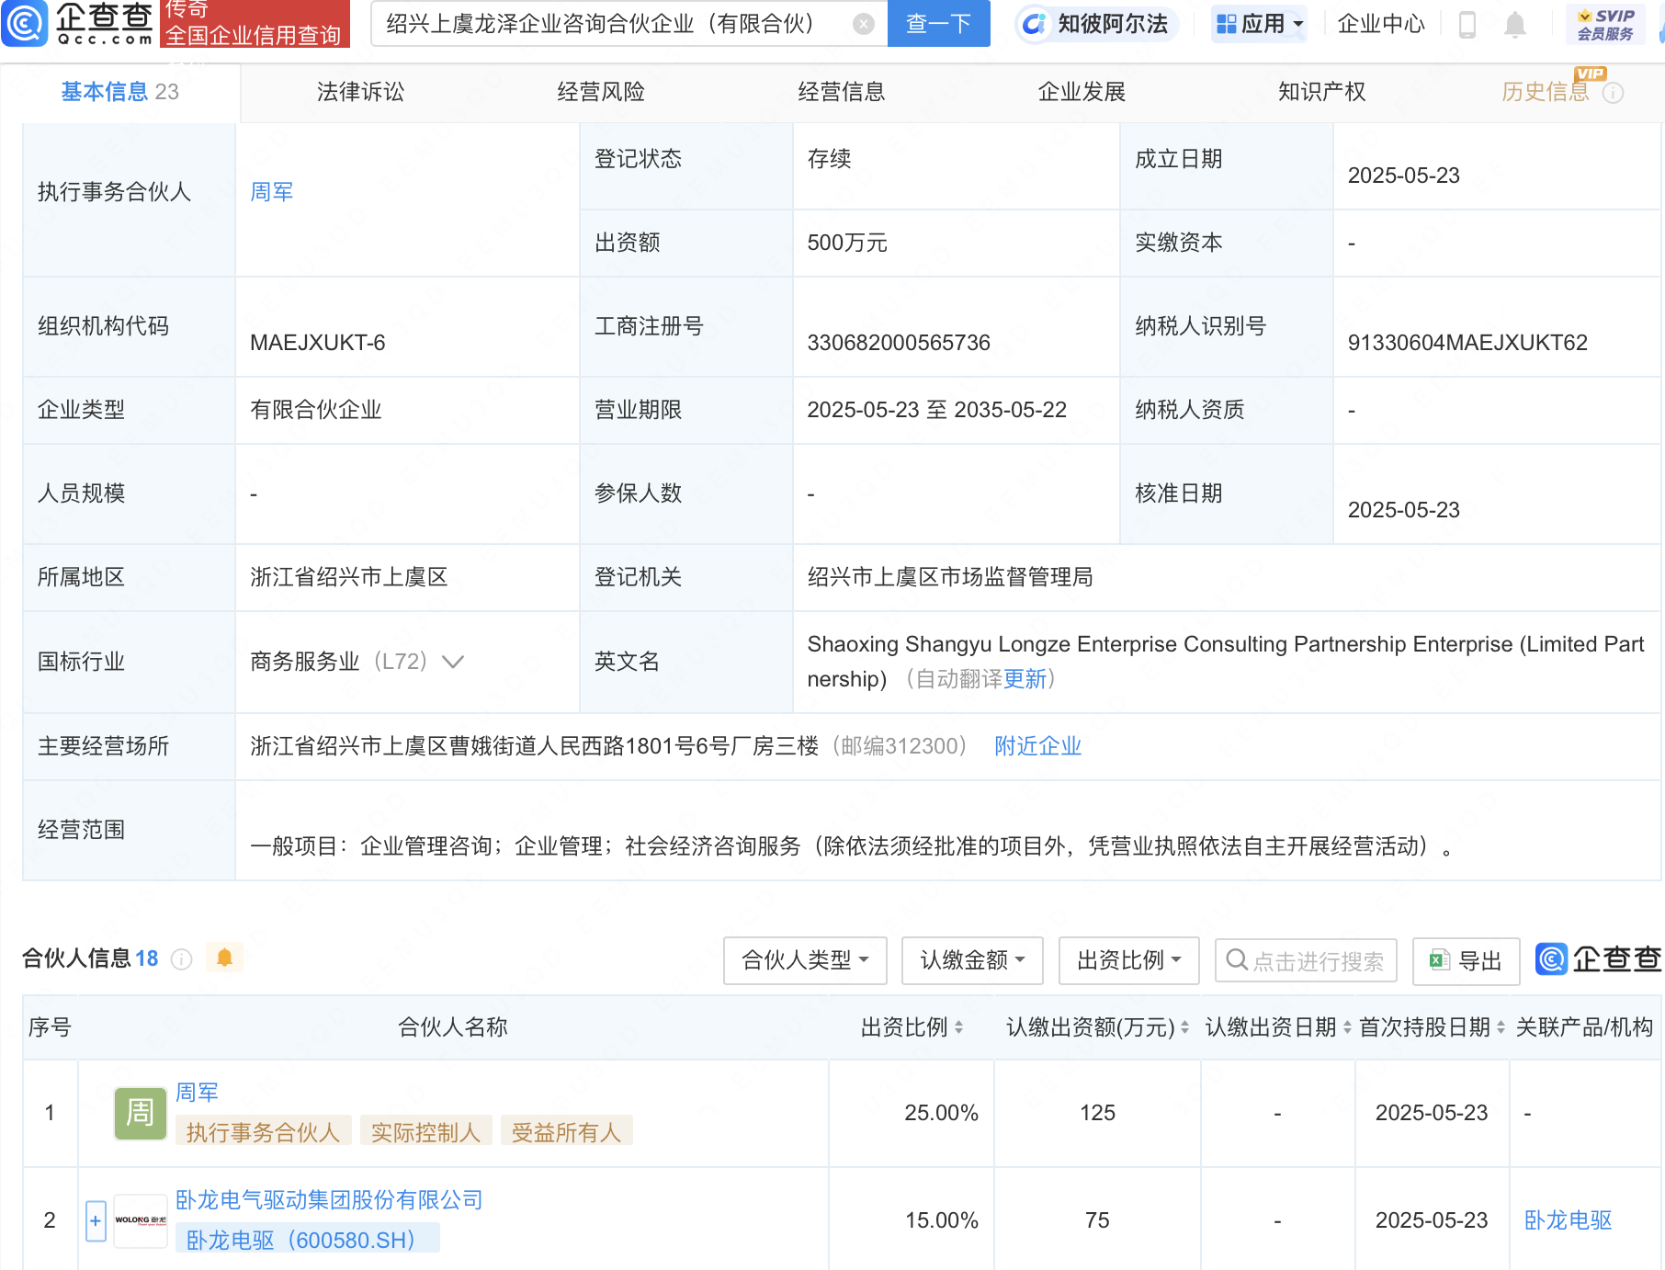
Task: Click the partner info monitoring bell
Action: click(x=224, y=958)
